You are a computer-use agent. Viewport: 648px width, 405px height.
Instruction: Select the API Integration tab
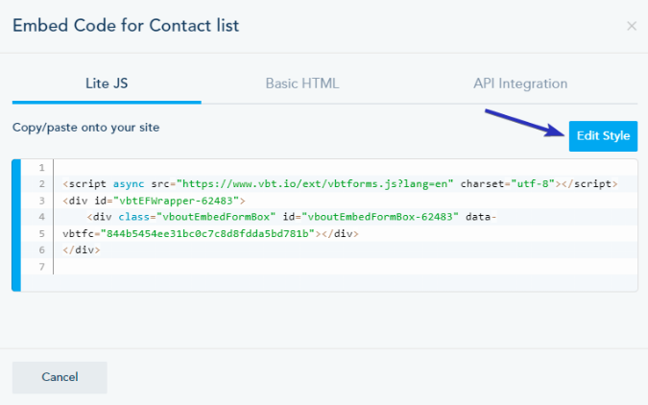tap(520, 83)
